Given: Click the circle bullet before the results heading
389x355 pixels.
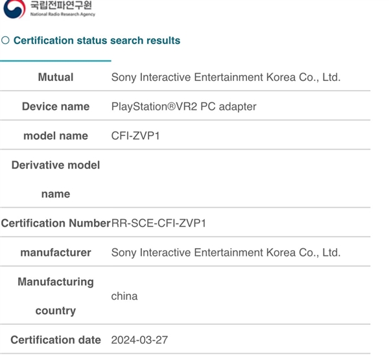Looking at the screenshot, I should (x=5, y=41).
